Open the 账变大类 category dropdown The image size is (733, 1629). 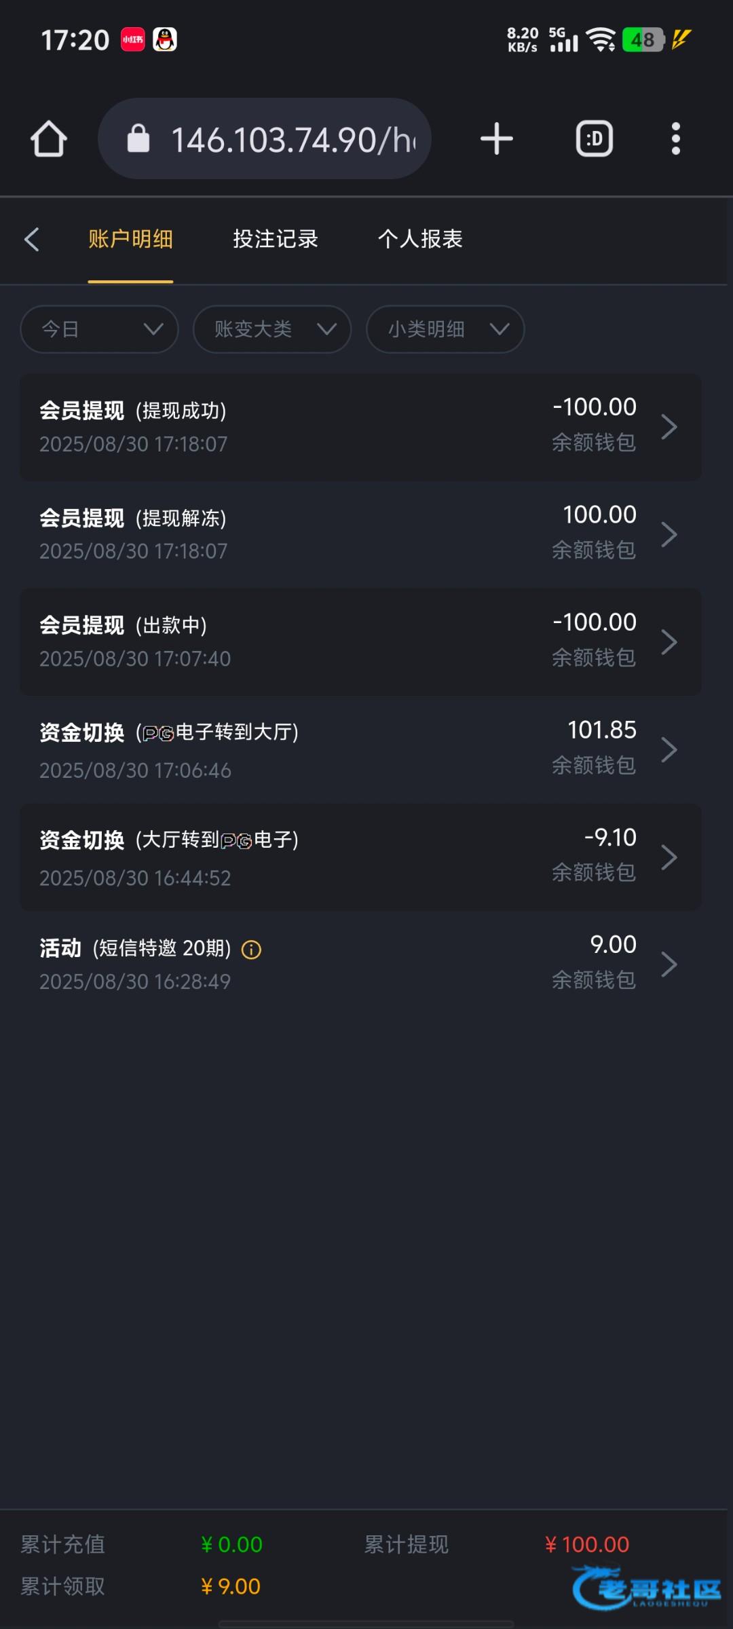272,330
